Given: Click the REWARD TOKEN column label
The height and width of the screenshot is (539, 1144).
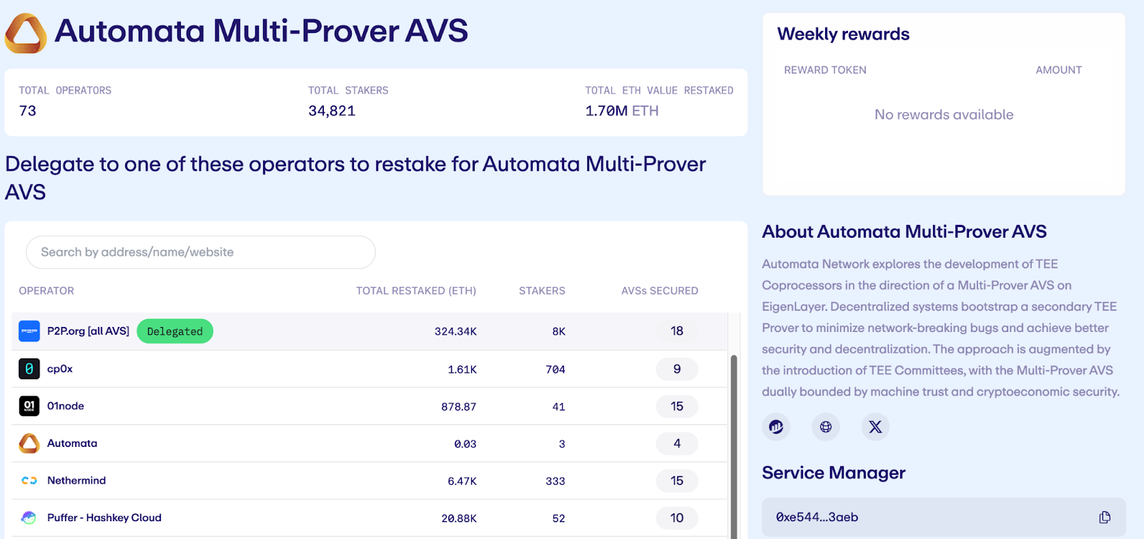Looking at the screenshot, I should (825, 70).
